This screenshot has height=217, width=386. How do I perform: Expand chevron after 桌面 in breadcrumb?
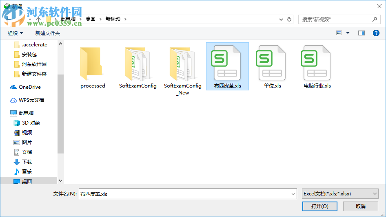click(100, 19)
